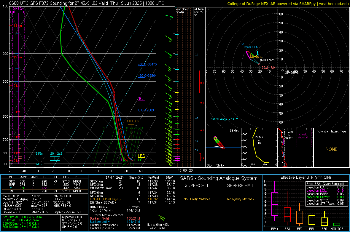Click the DN=117/25 hodograph label

click(267, 60)
